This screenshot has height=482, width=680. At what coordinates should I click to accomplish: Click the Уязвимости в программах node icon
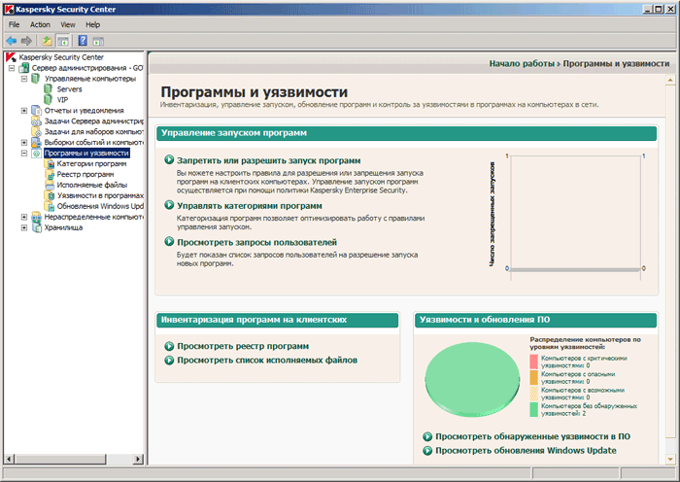(x=49, y=195)
